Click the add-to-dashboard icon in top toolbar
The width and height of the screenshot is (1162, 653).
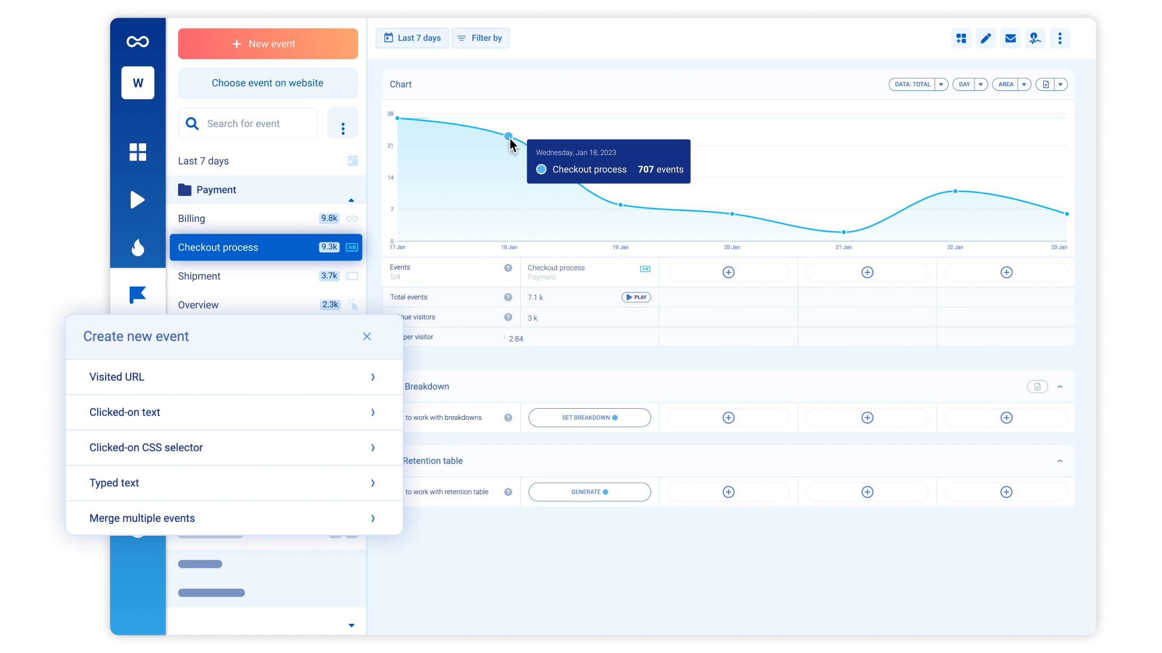(x=961, y=38)
